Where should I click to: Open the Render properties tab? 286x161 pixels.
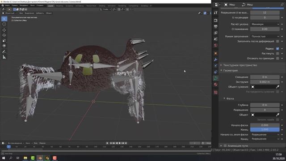215,20
